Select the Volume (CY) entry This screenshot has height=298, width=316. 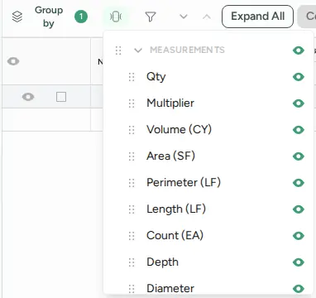179,130
